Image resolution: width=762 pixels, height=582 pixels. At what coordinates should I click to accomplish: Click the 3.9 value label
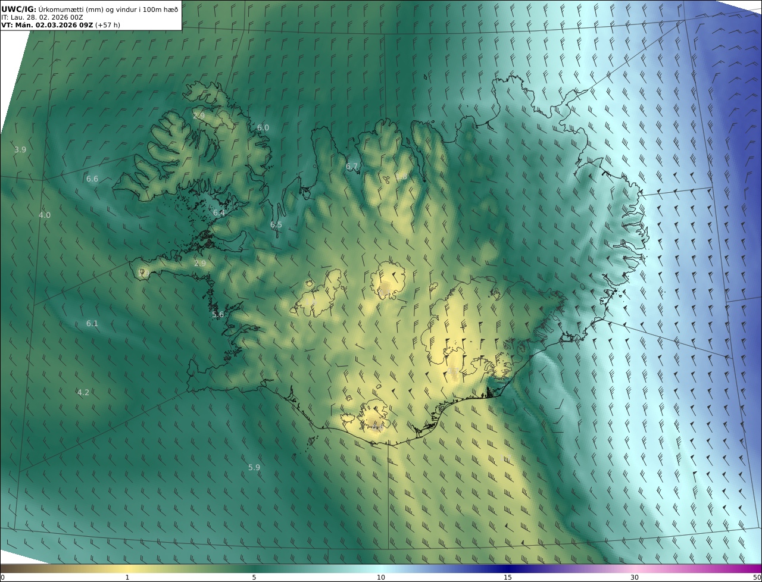20,150
